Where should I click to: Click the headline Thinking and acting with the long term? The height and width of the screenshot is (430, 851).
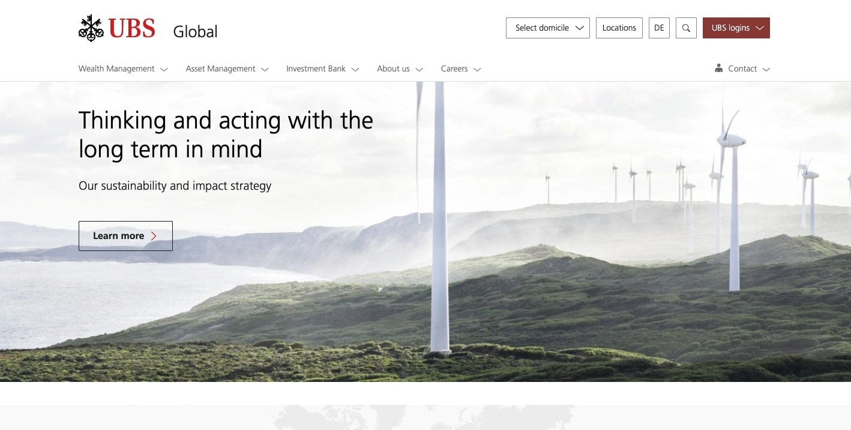click(x=226, y=135)
